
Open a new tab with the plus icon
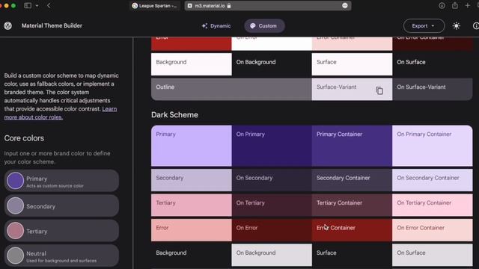[467, 5]
